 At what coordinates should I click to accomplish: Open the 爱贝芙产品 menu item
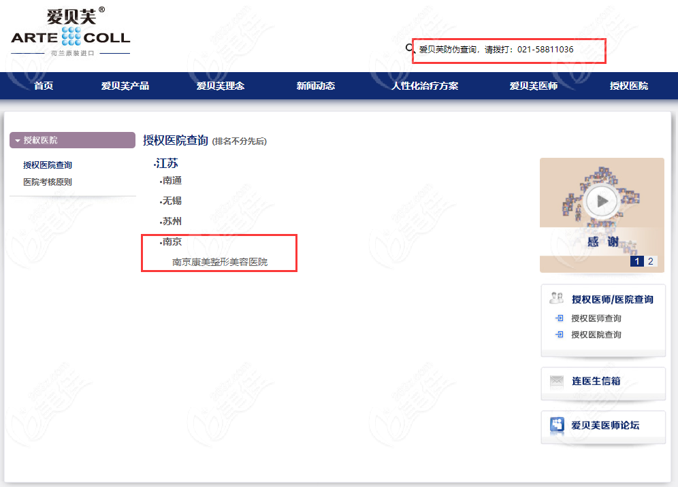click(x=125, y=86)
